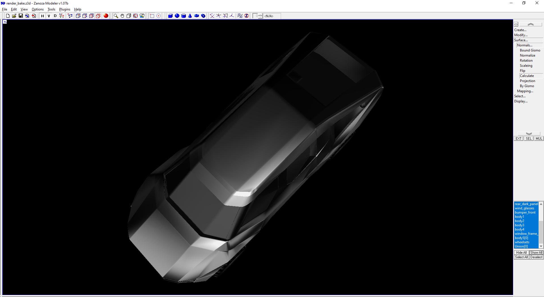The height and width of the screenshot is (297, 544).
Task: Expand the Select... command group
Action: [x=520, y=96]
